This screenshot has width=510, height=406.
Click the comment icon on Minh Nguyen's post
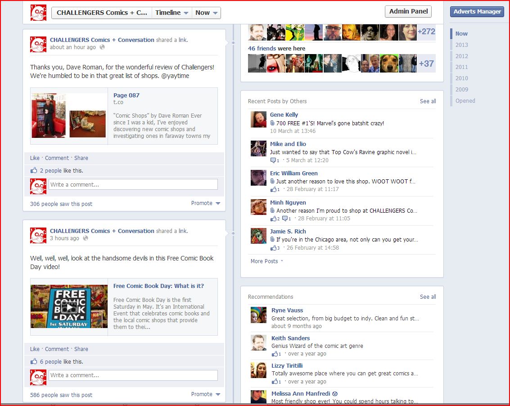tap(285, 219)
